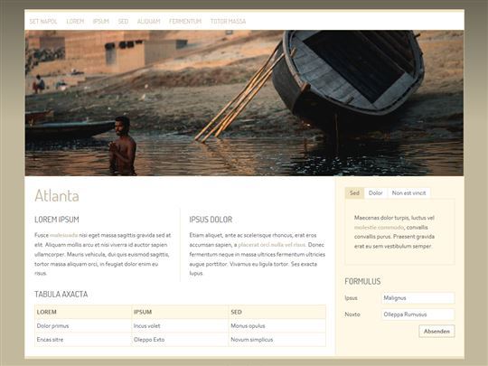Open ALIQUAM in the top menu
Screen dimensions: 488x366
(x=148, y=22)
